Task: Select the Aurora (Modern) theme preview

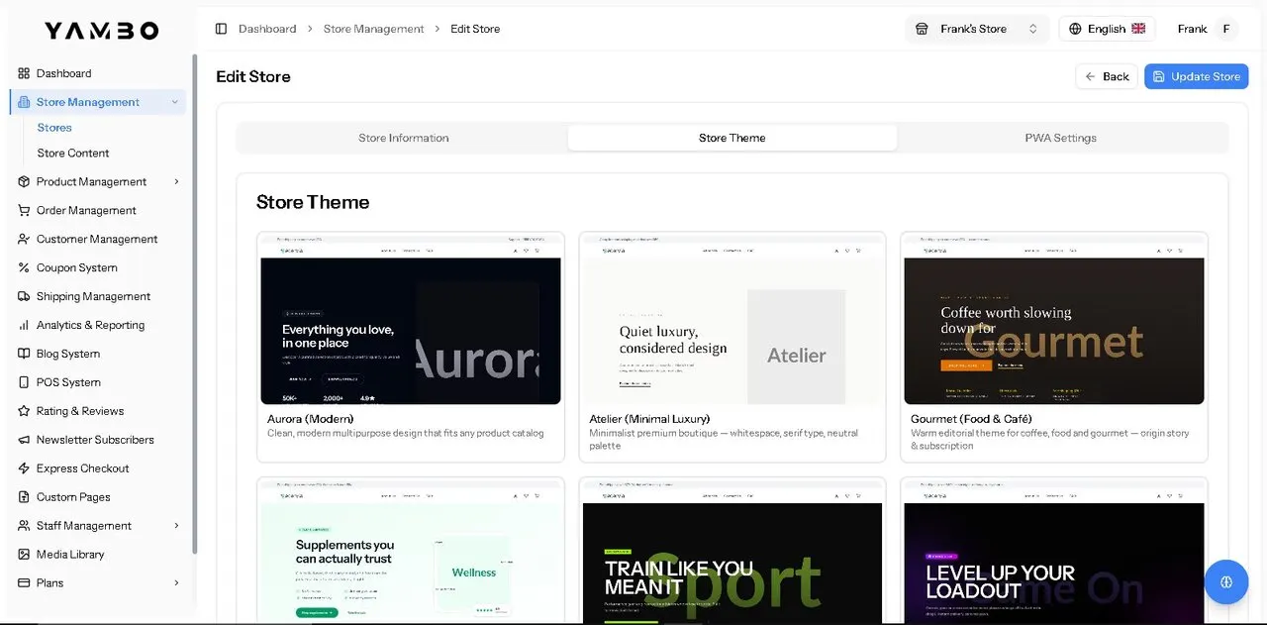Action: [x=411, y=320]
